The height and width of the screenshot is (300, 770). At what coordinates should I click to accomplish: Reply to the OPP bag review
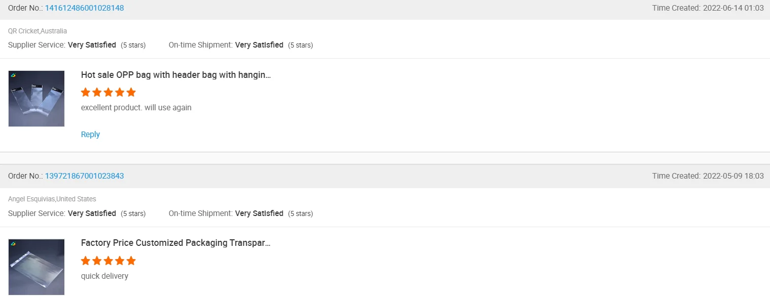(x=90, y=135)
